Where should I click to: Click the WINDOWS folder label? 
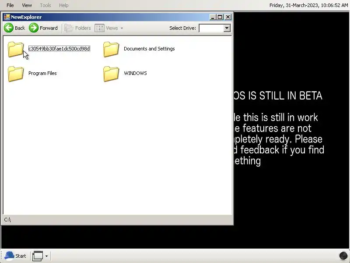(135, 73)
